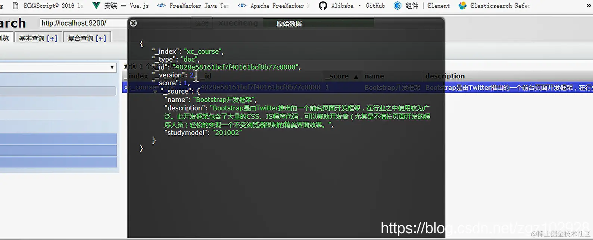Open the ECMAScript 2016 bookmark

click(x=47, y=6)
